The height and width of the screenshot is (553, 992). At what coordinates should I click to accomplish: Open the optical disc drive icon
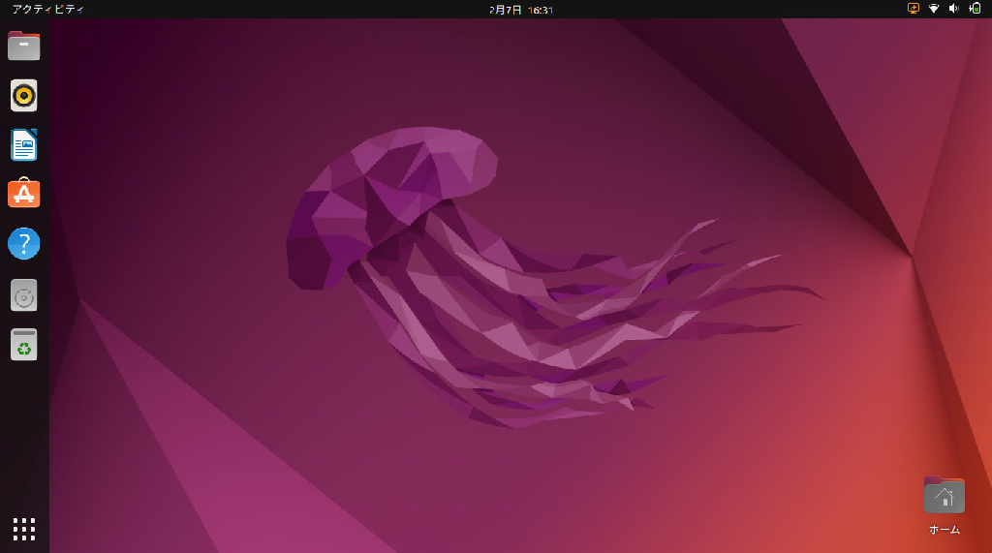[x=24, y=295]
